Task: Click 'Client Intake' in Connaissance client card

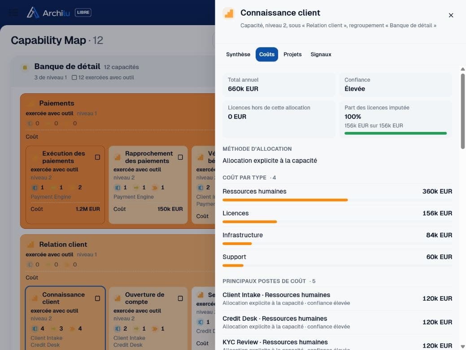Action: (x=46, y=338)
